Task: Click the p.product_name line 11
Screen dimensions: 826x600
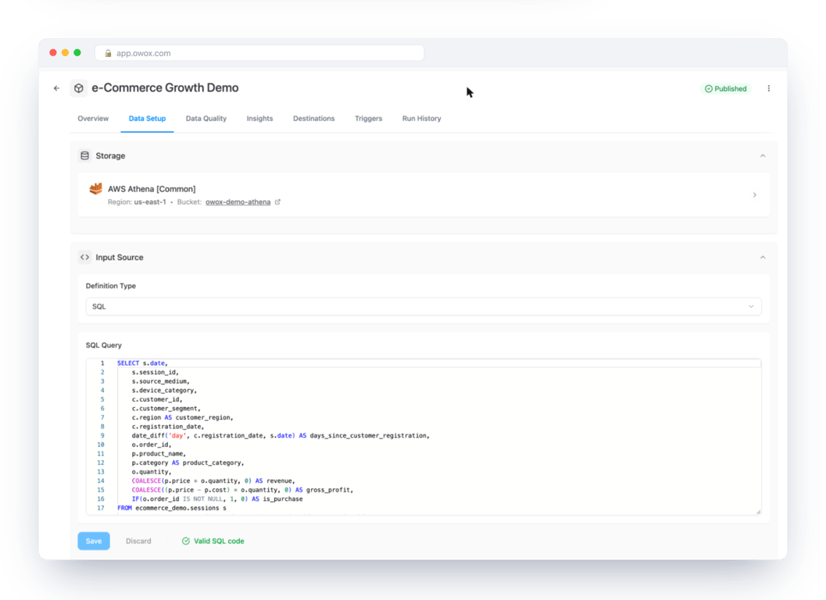Action: click(x=159, y=454)
